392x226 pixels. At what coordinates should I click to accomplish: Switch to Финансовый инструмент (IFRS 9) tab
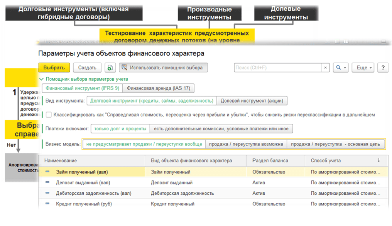pyautogui.click(x=82, y=88)
